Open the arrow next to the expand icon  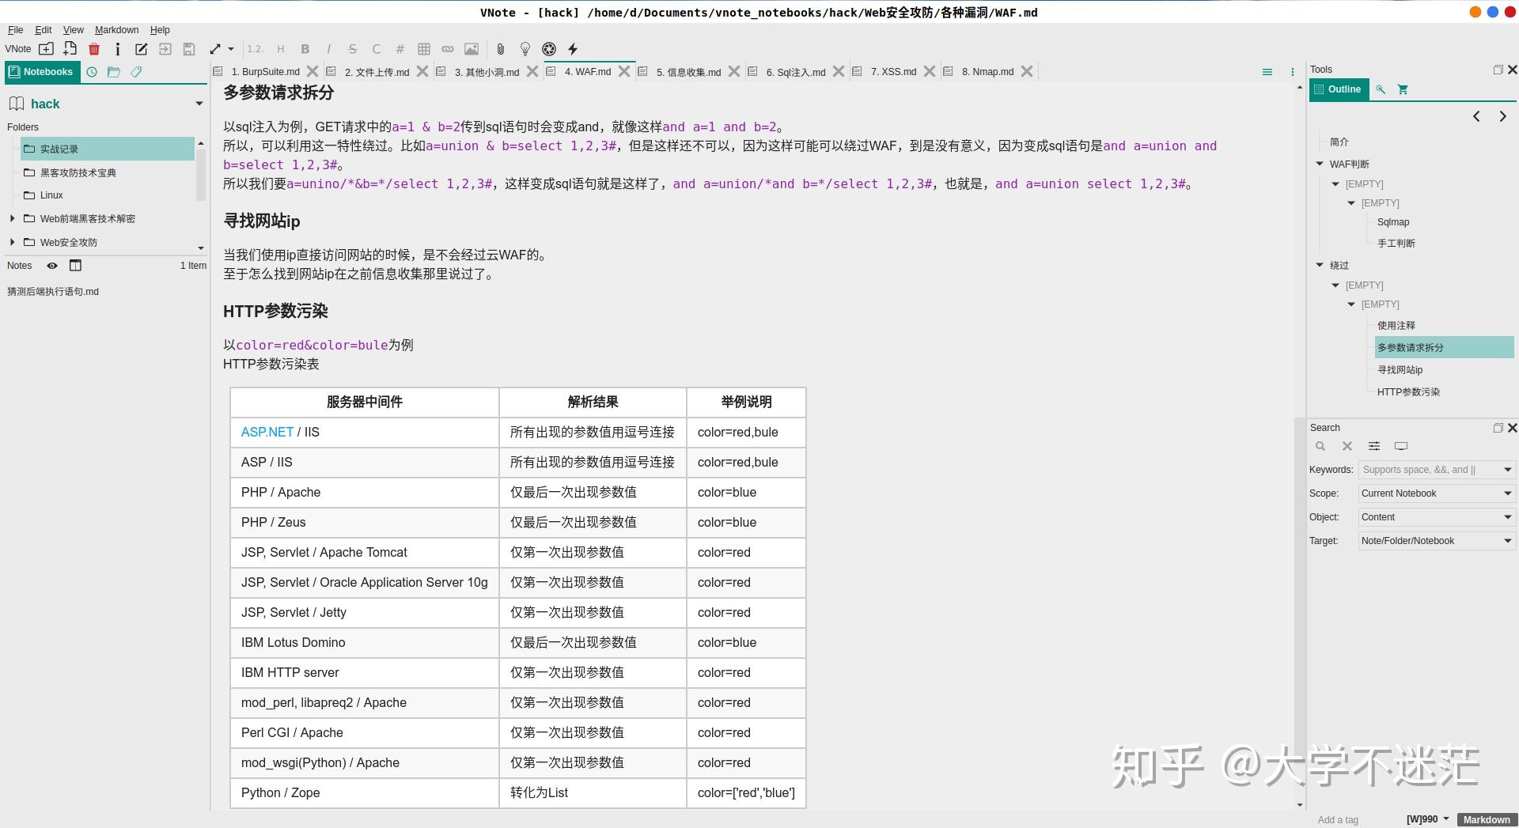point(231,49)
